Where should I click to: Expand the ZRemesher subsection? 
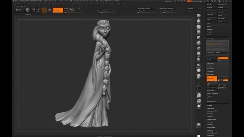coord(211,91)
